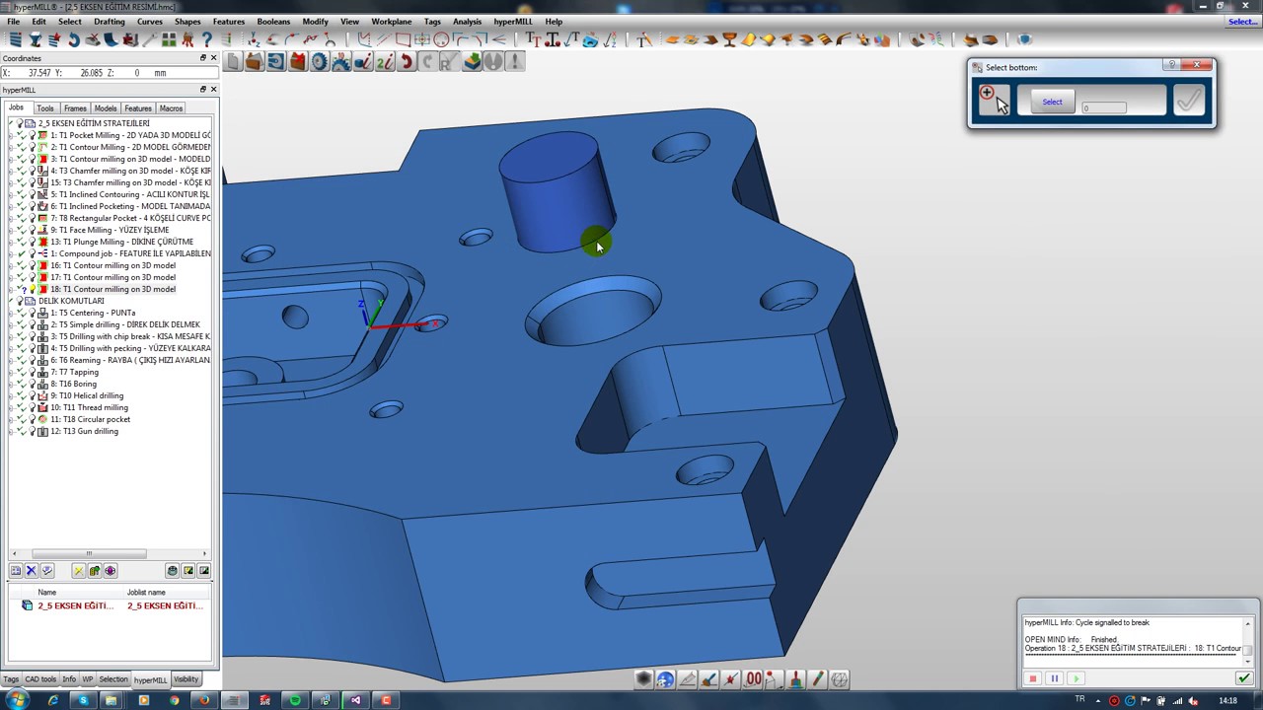Toggle light bulb for 12: T13 Gun drilling
The width and height of the screenshot is (1263, 710).
[32, 431]
